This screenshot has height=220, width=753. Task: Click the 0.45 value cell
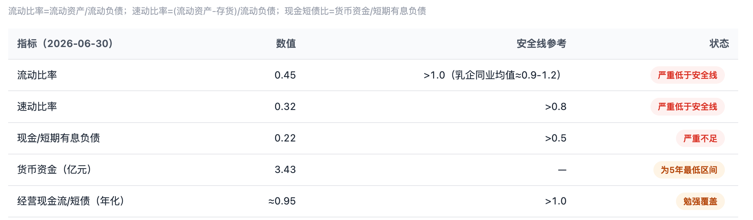click(x=285, y=75)
